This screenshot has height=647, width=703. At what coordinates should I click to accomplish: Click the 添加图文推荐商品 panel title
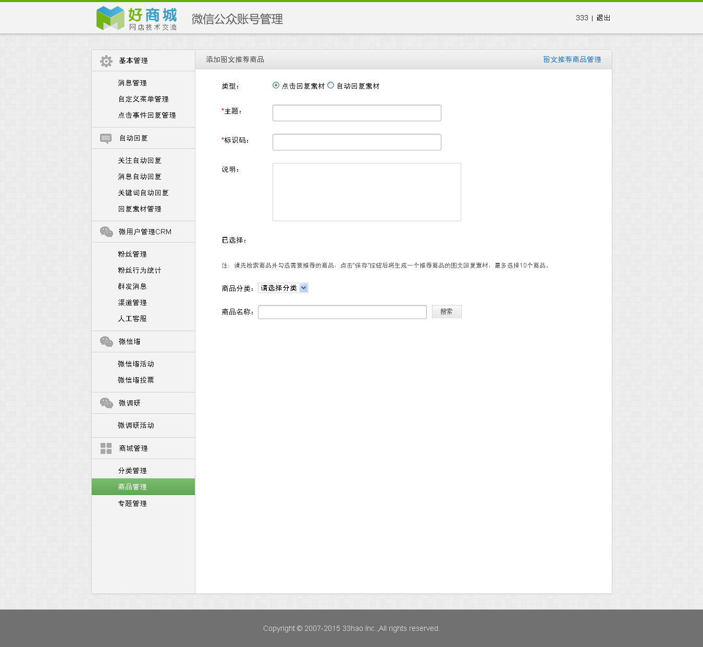tap(235, 59)
